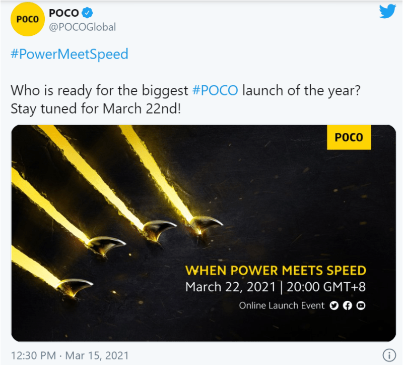403x365 pixels.
Task: Click the YouTube icon in the banner
Action: tap(361, 305)
